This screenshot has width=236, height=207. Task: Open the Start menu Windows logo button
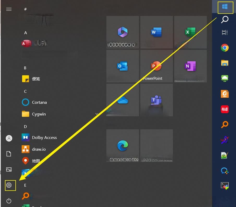[225, 7]
